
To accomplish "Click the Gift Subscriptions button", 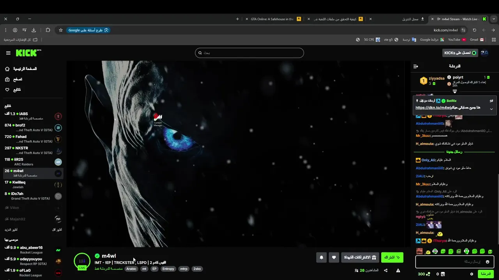I will click(x=360, y=257).
